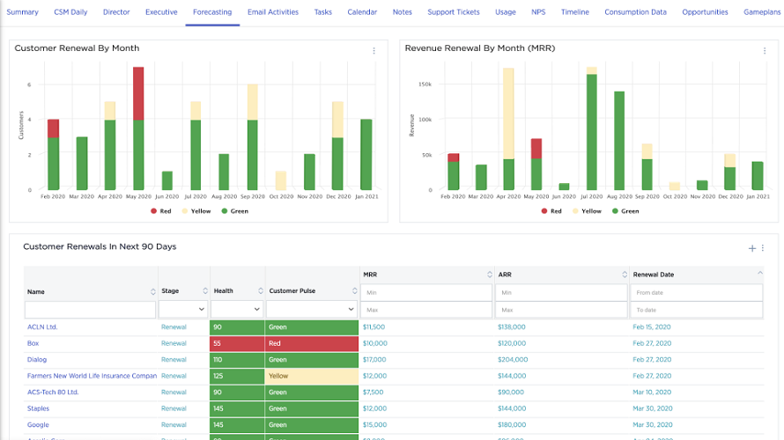Click the MRR Max filter field

coord(426,310)
